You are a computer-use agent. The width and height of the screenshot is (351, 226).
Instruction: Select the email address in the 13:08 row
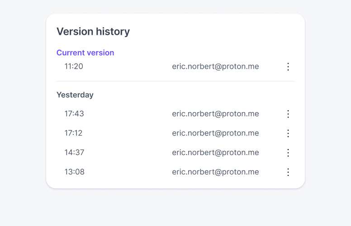(x=215, y=172)
